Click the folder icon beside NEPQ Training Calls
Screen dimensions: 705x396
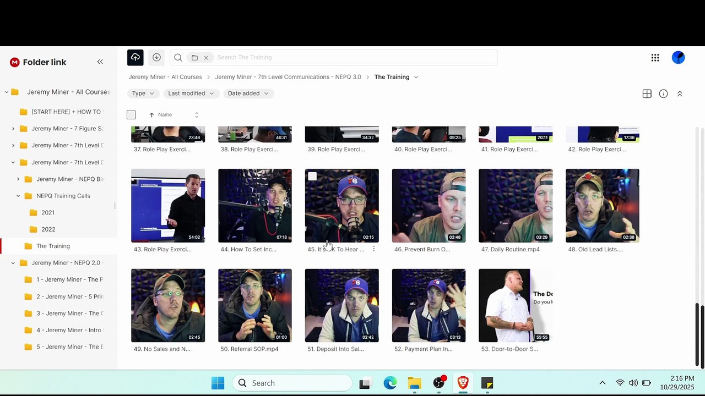(28, 196)
